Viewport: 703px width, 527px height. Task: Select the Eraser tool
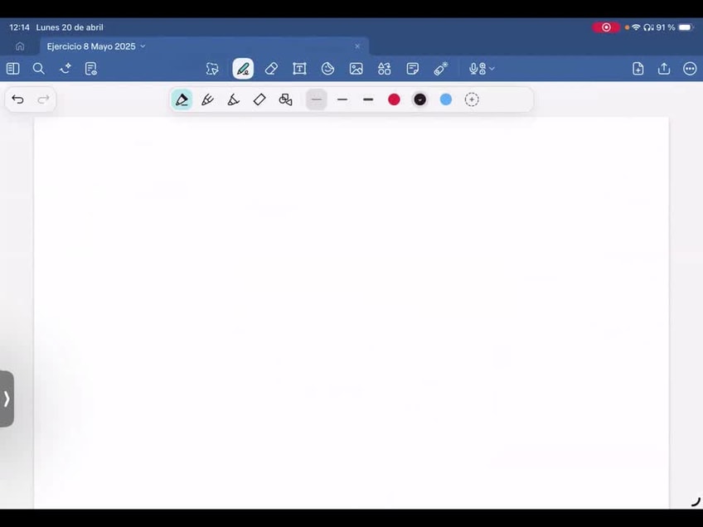click(271, 69)
